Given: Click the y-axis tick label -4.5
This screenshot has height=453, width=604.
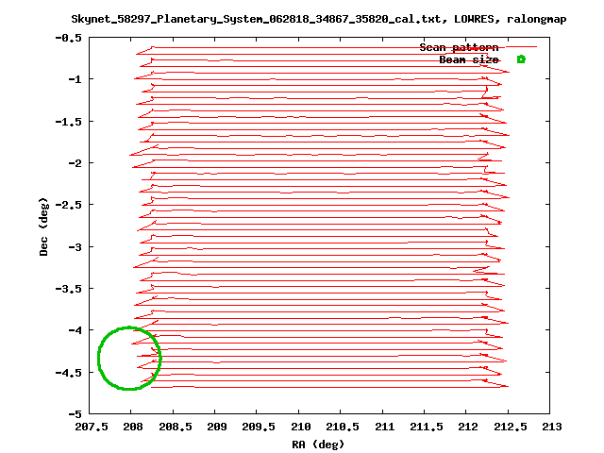Looking at the screenshot, I should click(69, 373).
